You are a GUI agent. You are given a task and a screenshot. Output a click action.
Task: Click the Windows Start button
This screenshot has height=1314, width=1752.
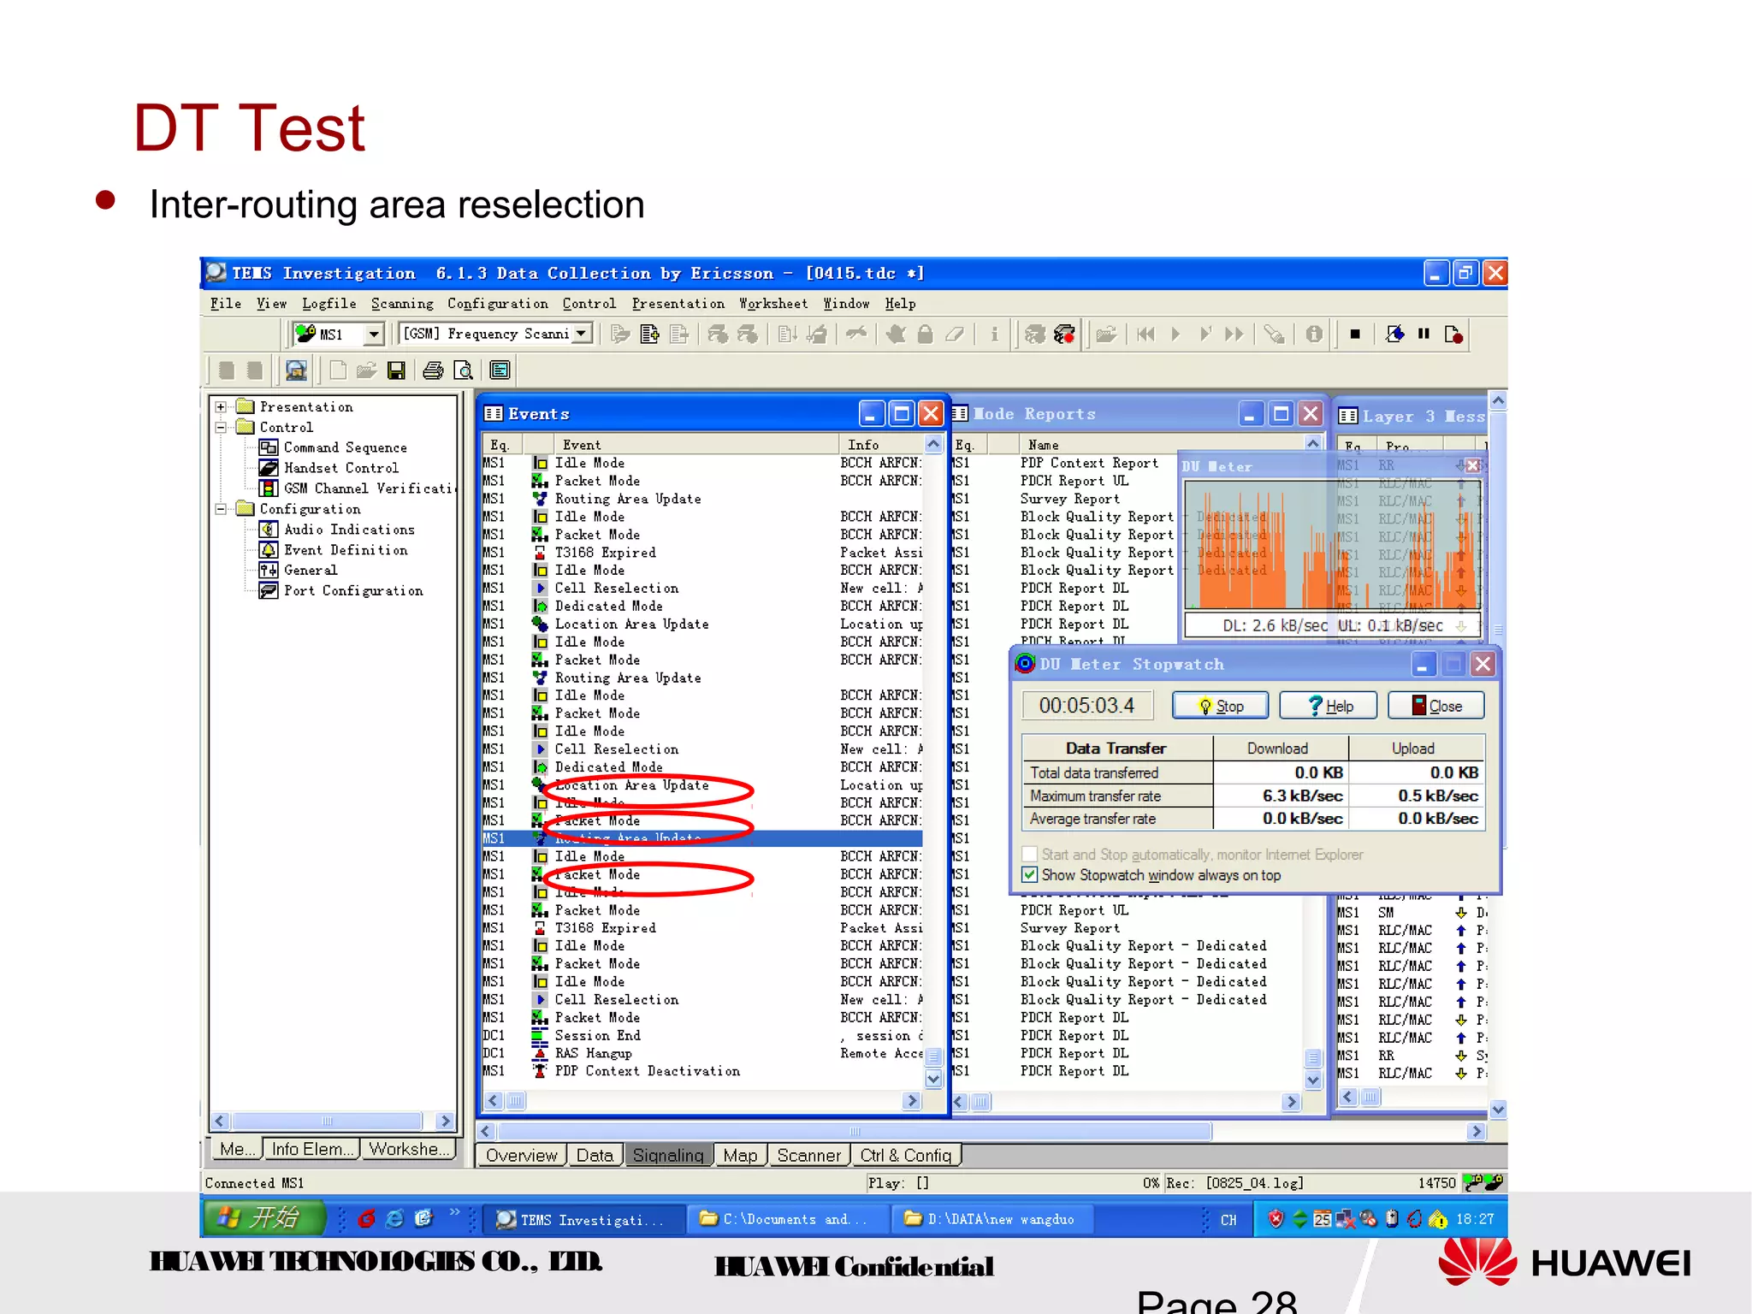click(264, 1218)
